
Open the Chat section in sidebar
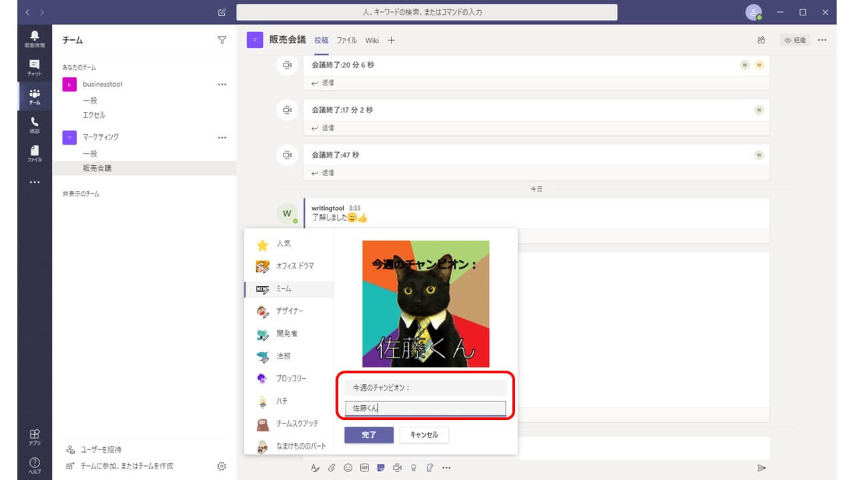click(35, 67)
